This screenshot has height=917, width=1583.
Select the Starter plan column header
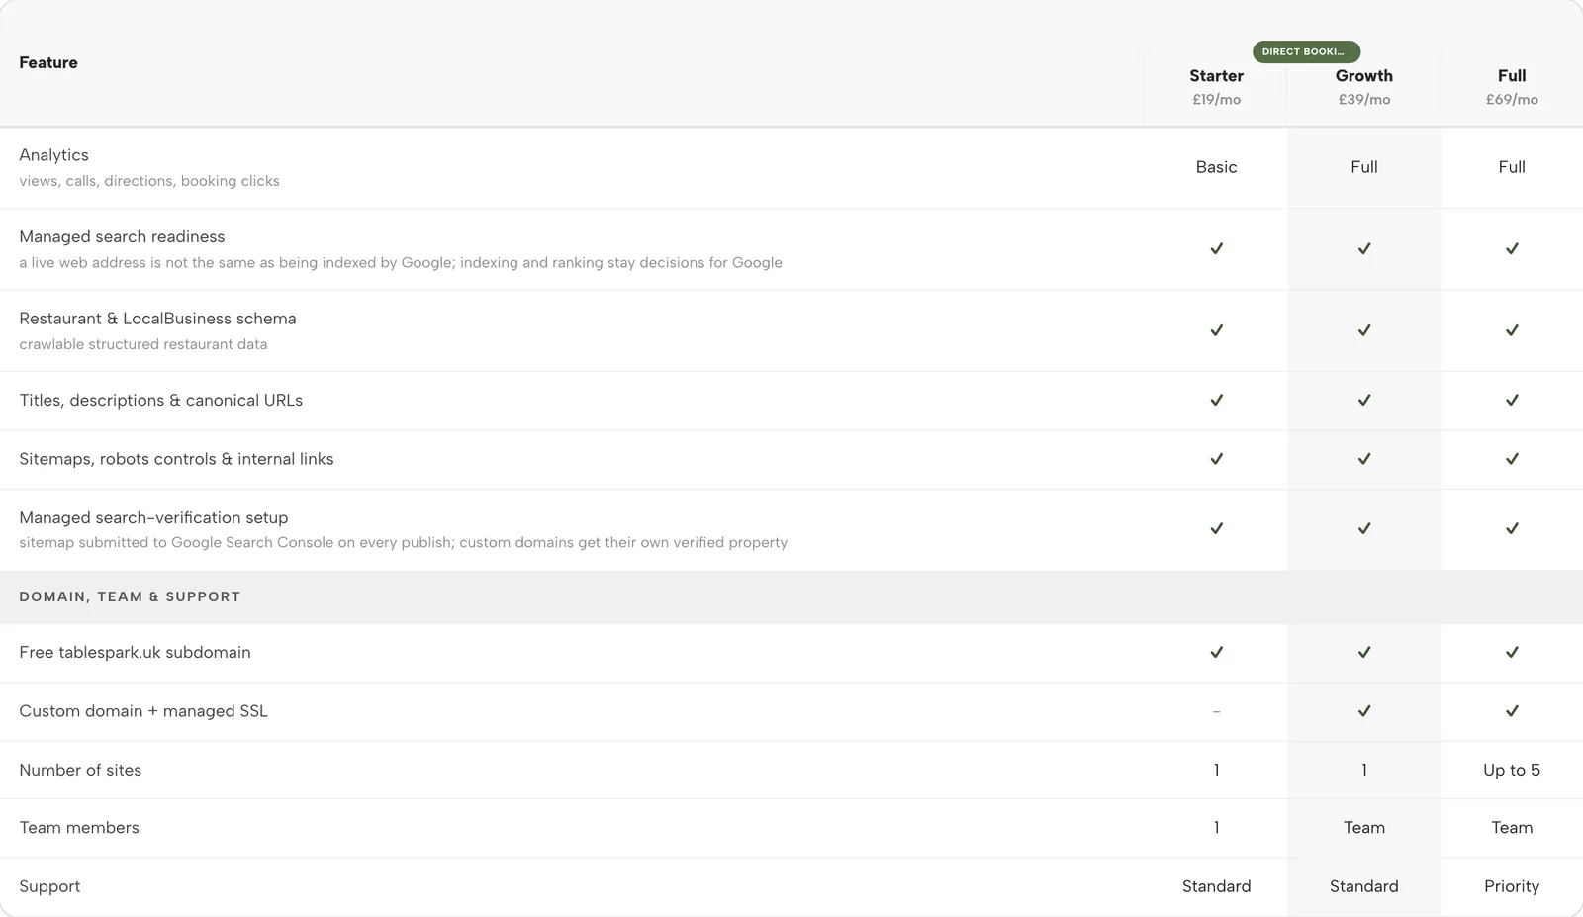1216,76
